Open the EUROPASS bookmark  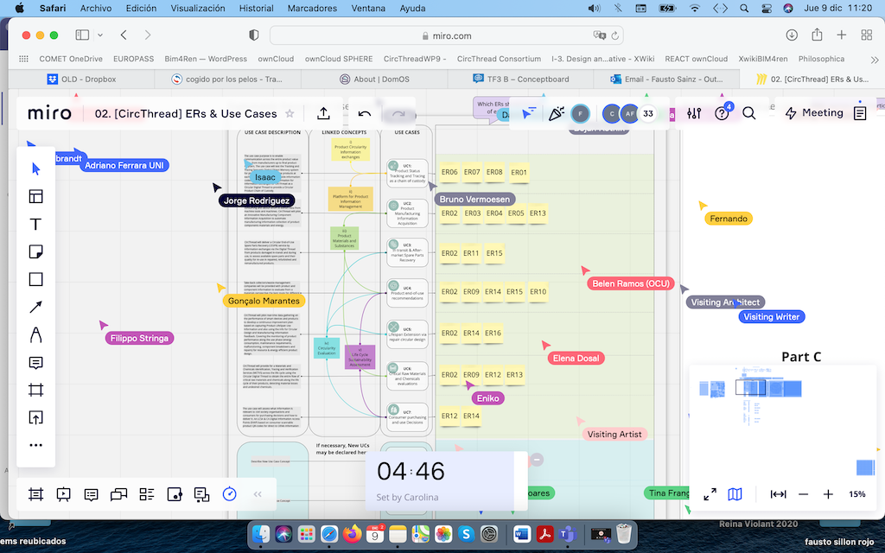click(x=133, y=59)
